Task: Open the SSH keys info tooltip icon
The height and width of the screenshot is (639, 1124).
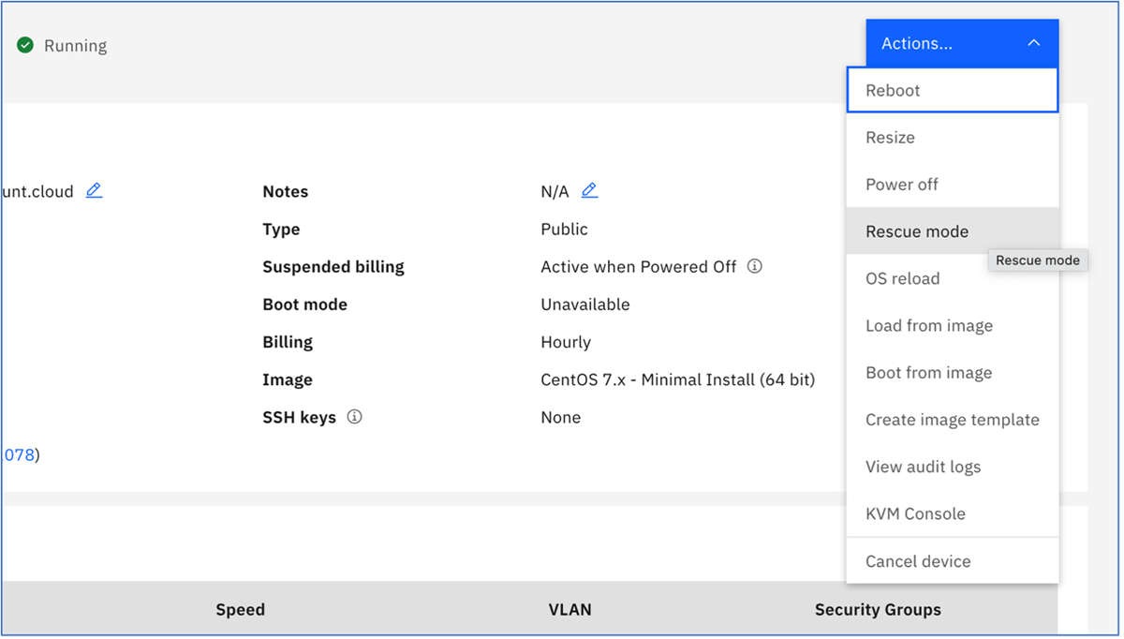Action: 354,417
